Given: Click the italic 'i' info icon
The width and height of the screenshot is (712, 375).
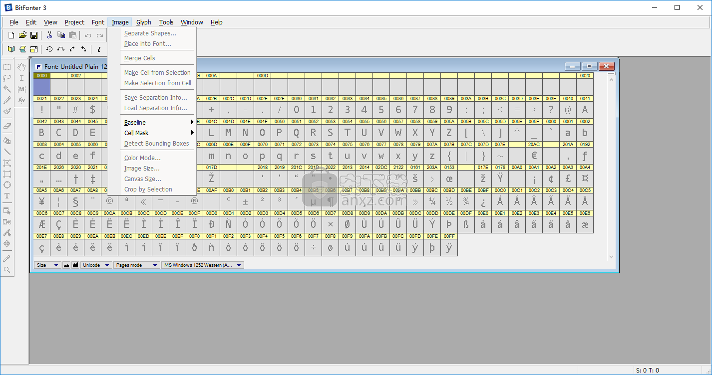Looking at the screenshot, I should [99, 49].
